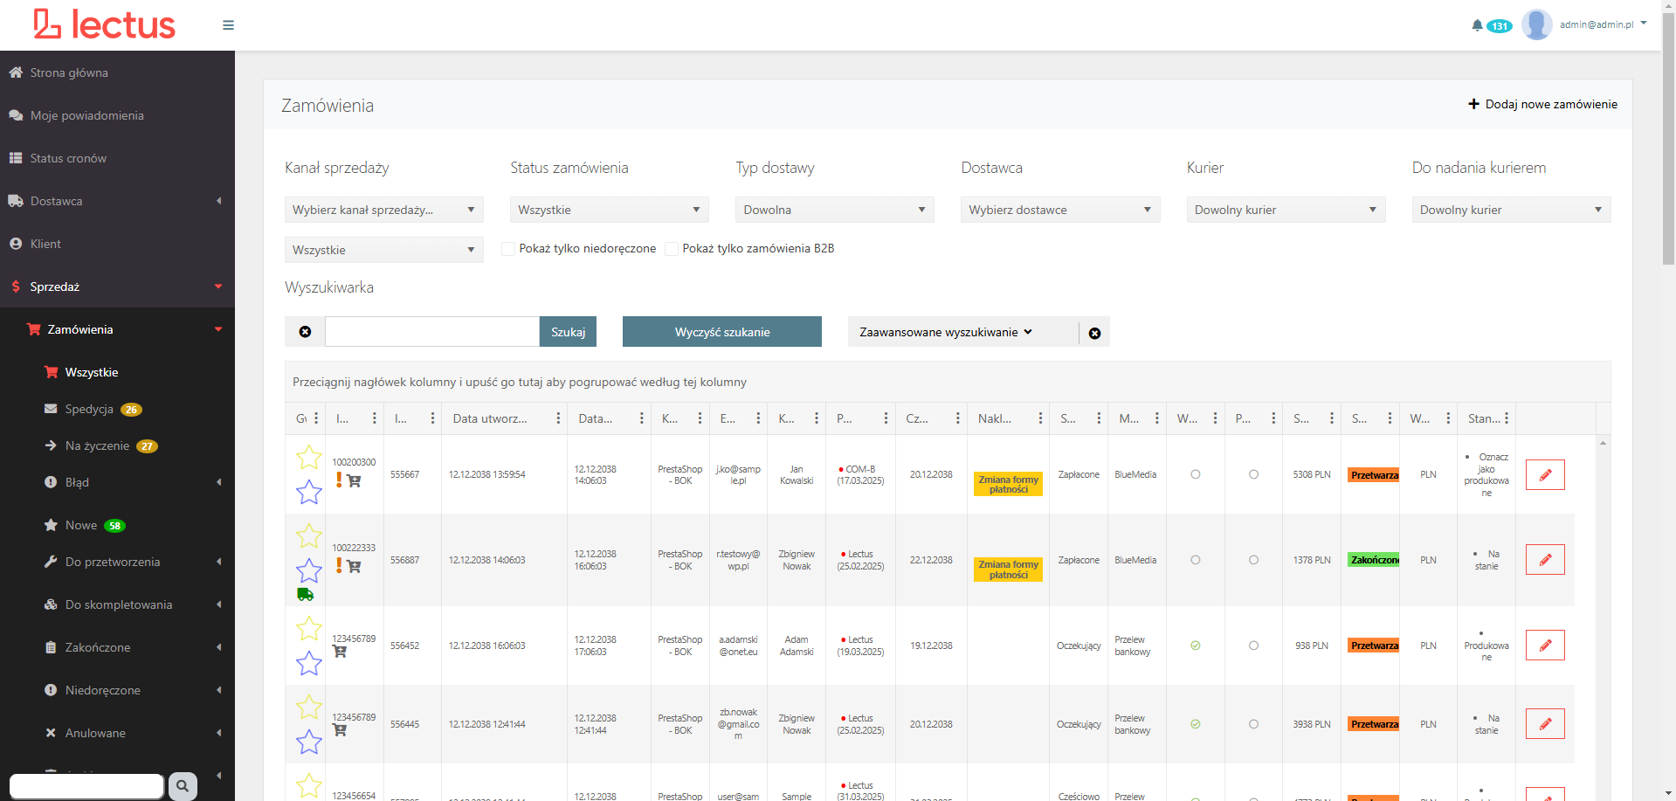
Task: Open Do nadania kurierem dropdown
Action: (x=1511, y=210)
